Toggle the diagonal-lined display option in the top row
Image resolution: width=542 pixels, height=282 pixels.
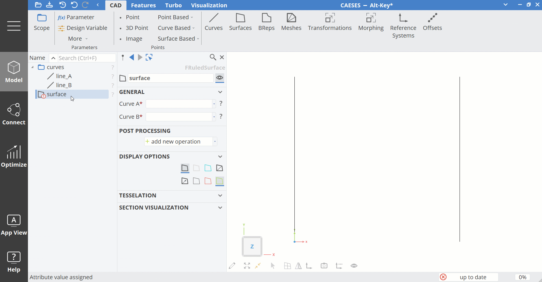click(x=220, y=168)
